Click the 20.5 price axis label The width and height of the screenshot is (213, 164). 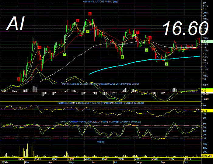(205, 13)
